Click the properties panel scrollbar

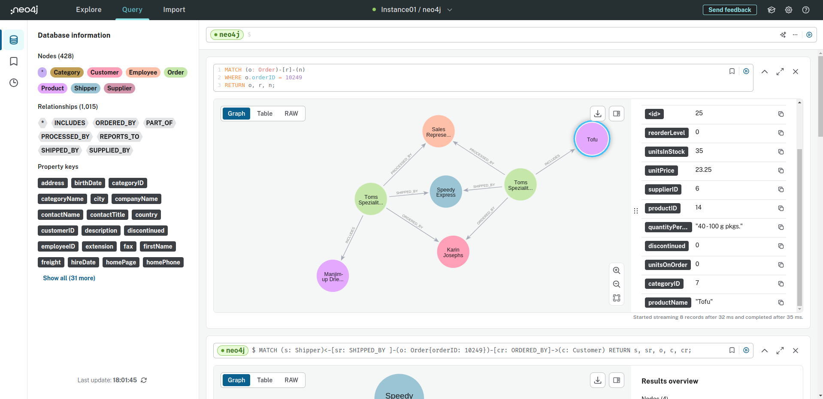pyautogui.click(x=799, y=227)
